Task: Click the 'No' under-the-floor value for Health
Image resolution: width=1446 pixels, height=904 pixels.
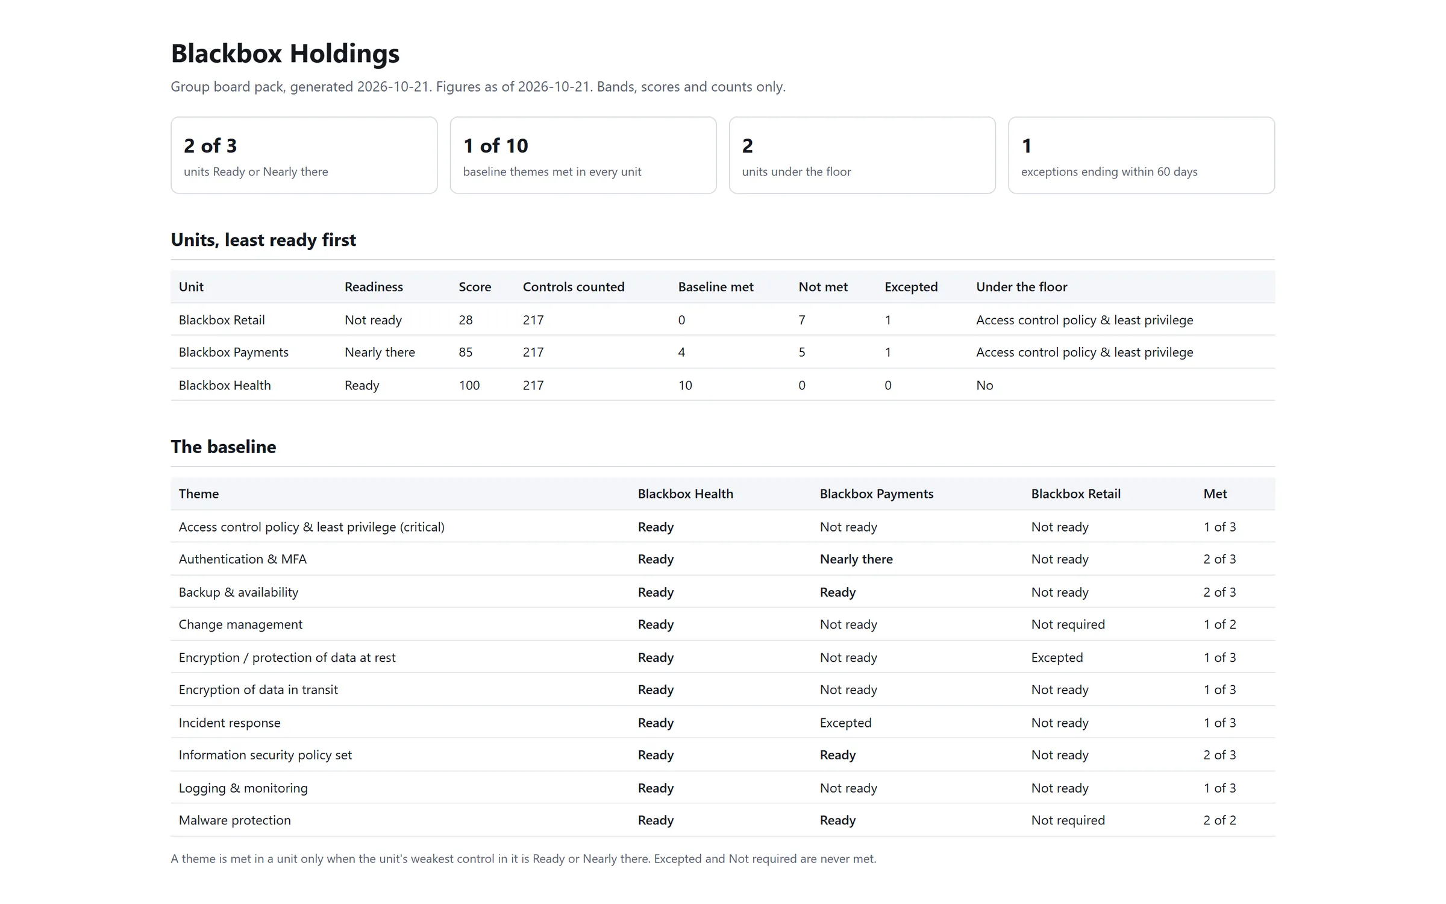Action: (x=984, y=385)
